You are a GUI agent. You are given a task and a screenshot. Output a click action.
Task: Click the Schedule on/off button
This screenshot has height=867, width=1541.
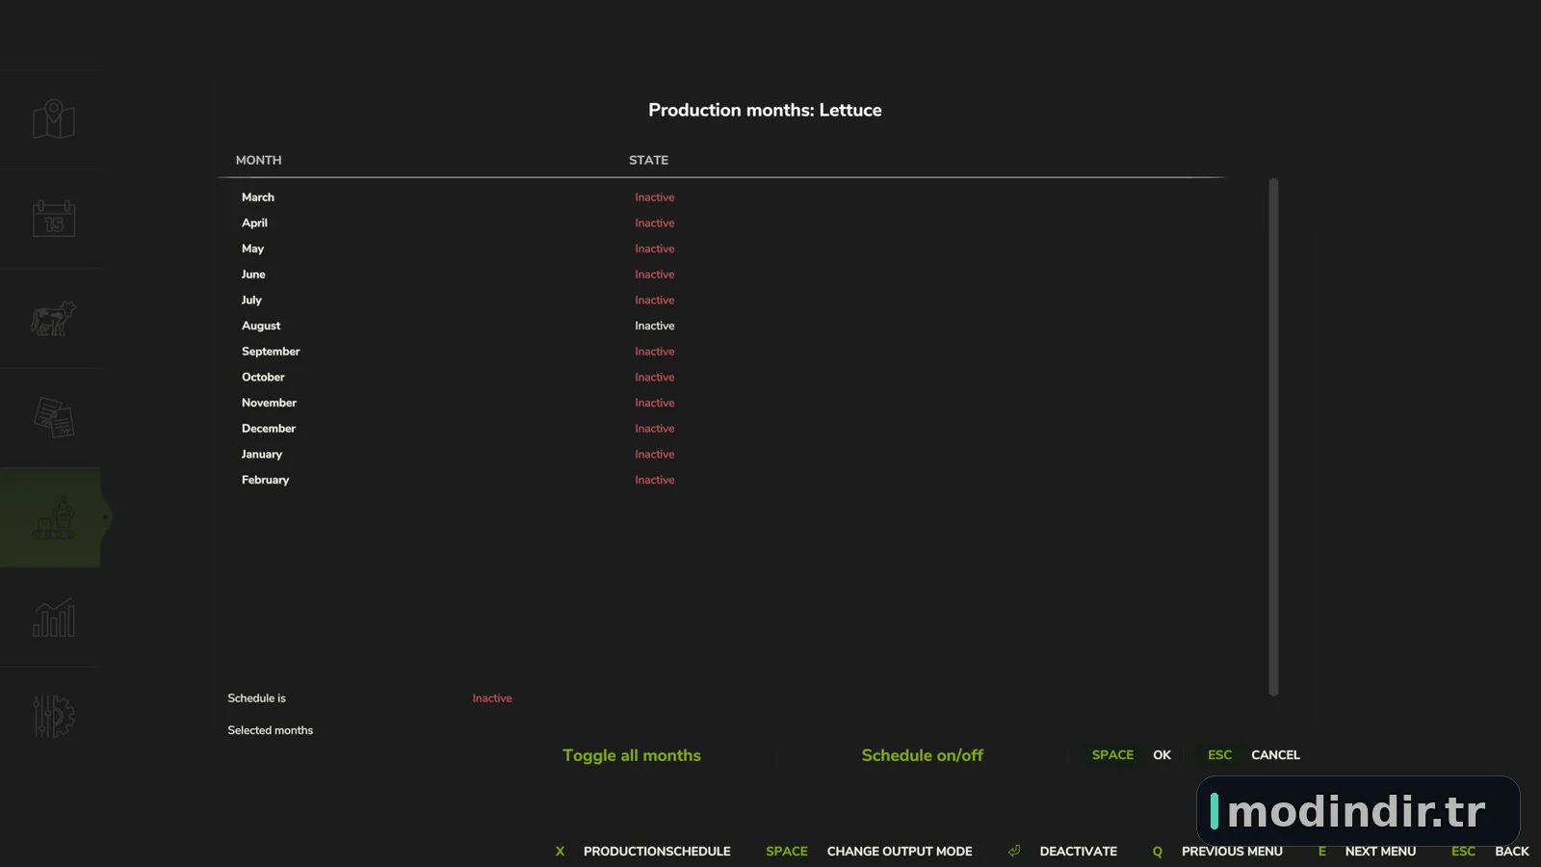923,755
